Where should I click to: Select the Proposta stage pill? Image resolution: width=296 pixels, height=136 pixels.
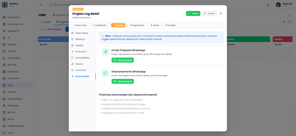(118, 25)
